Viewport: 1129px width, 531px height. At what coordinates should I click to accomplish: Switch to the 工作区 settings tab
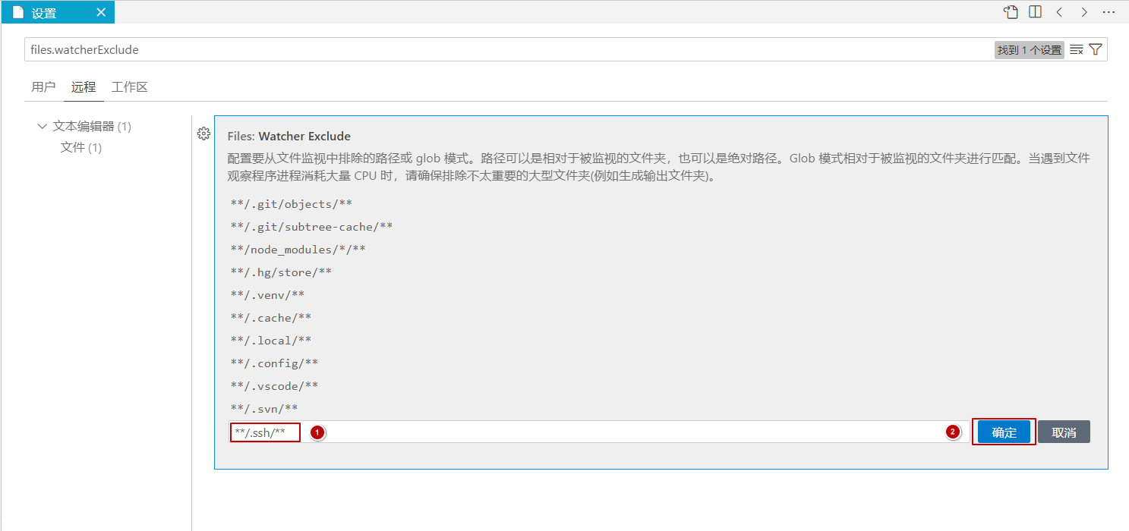point(129,86)
